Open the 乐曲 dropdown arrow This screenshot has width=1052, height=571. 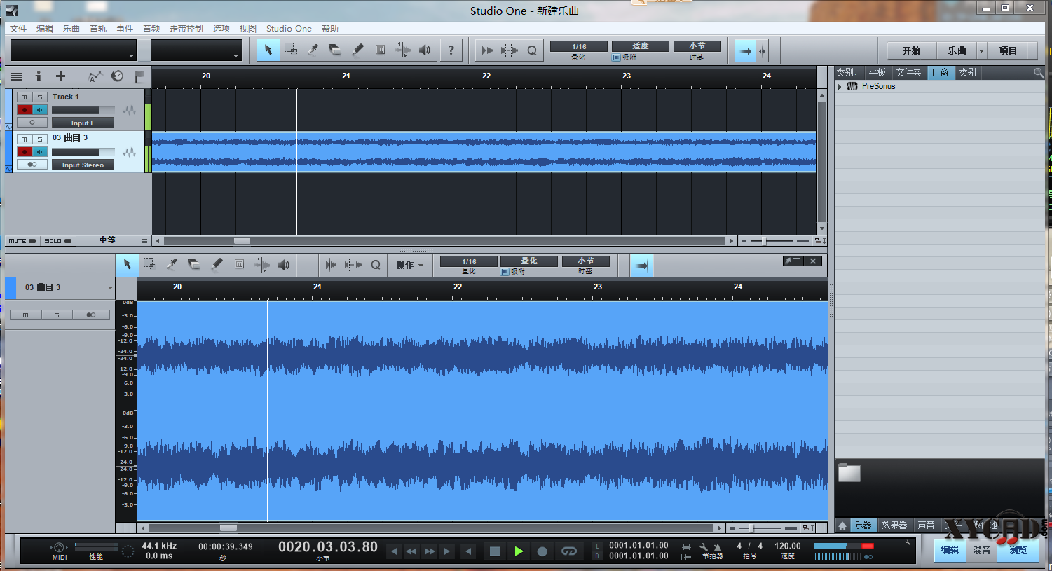coord(981,50)
